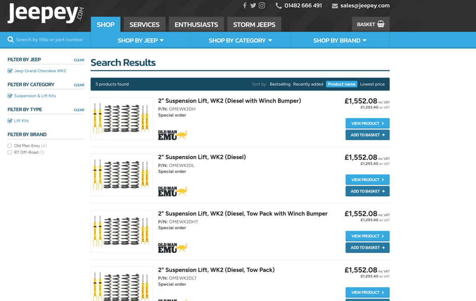Expand the Shop By Category dropdown

240,40
